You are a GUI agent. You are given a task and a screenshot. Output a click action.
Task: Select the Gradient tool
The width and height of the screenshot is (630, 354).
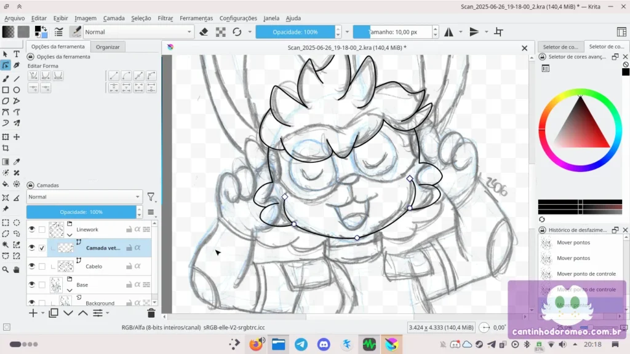[x=6, y=162]
